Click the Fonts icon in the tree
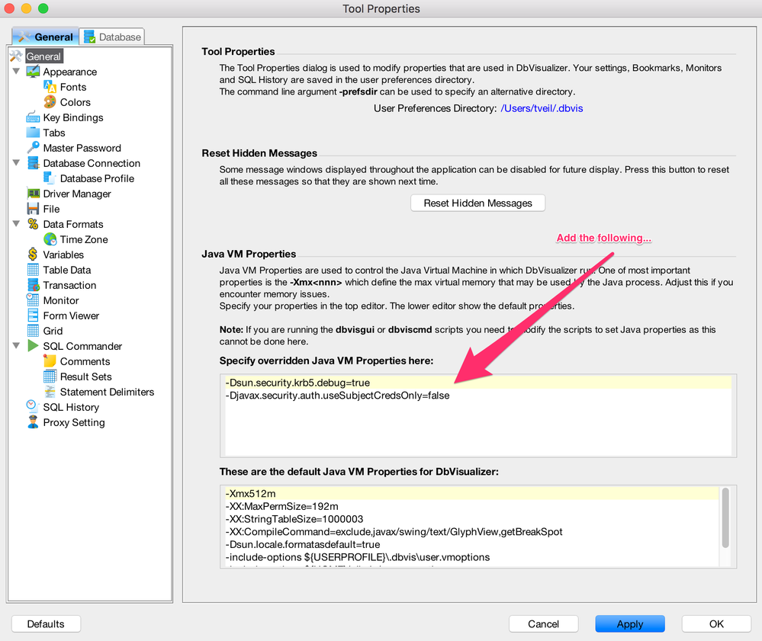 (x=50, y=87)
